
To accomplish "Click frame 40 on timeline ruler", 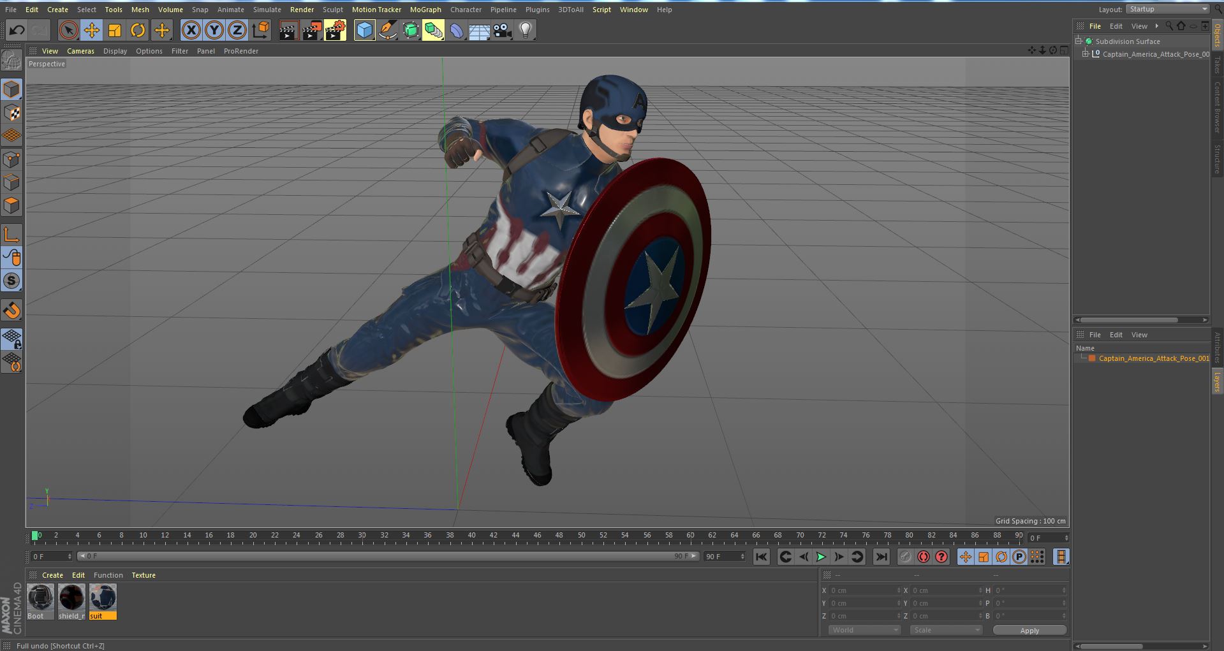I will click(471, 536).
